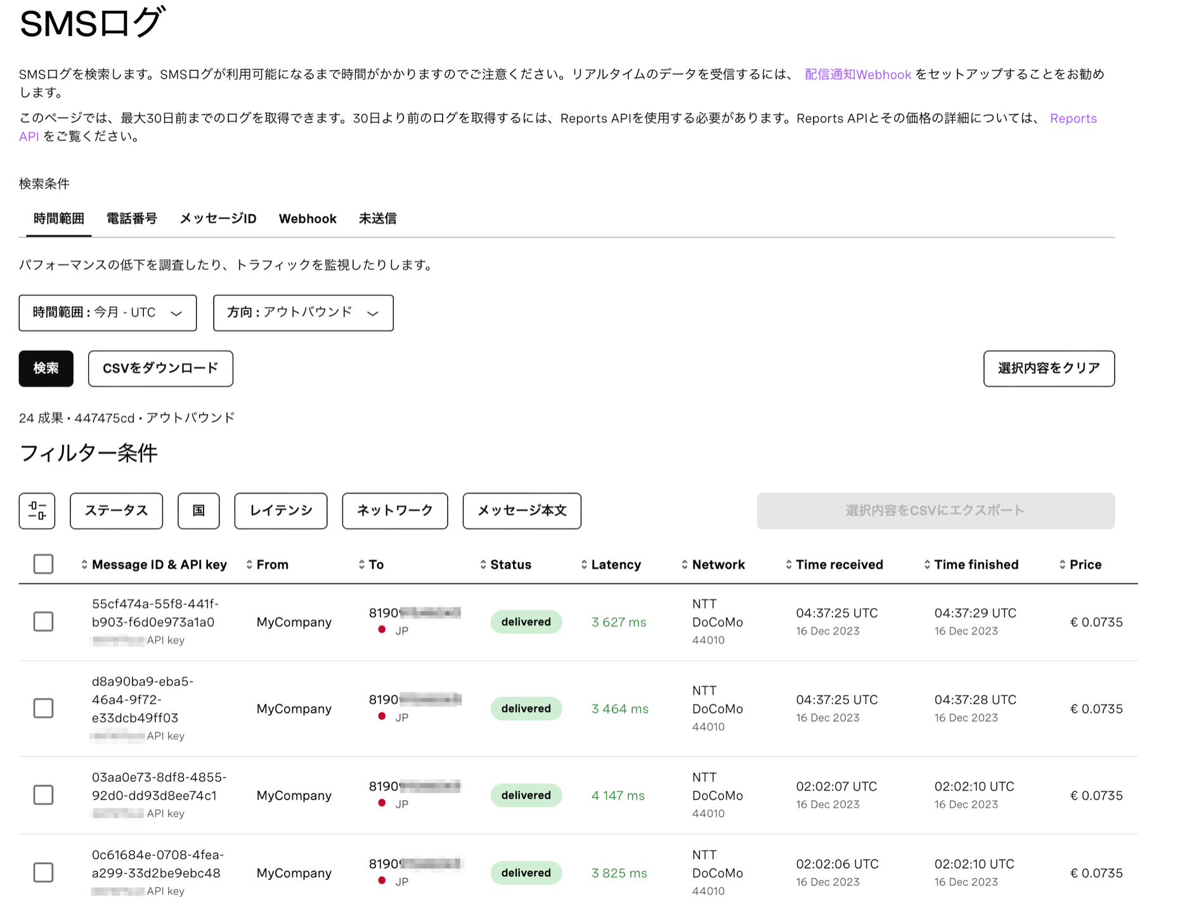
Task: Select the Webhook tab
Action: tap(308, 219)
